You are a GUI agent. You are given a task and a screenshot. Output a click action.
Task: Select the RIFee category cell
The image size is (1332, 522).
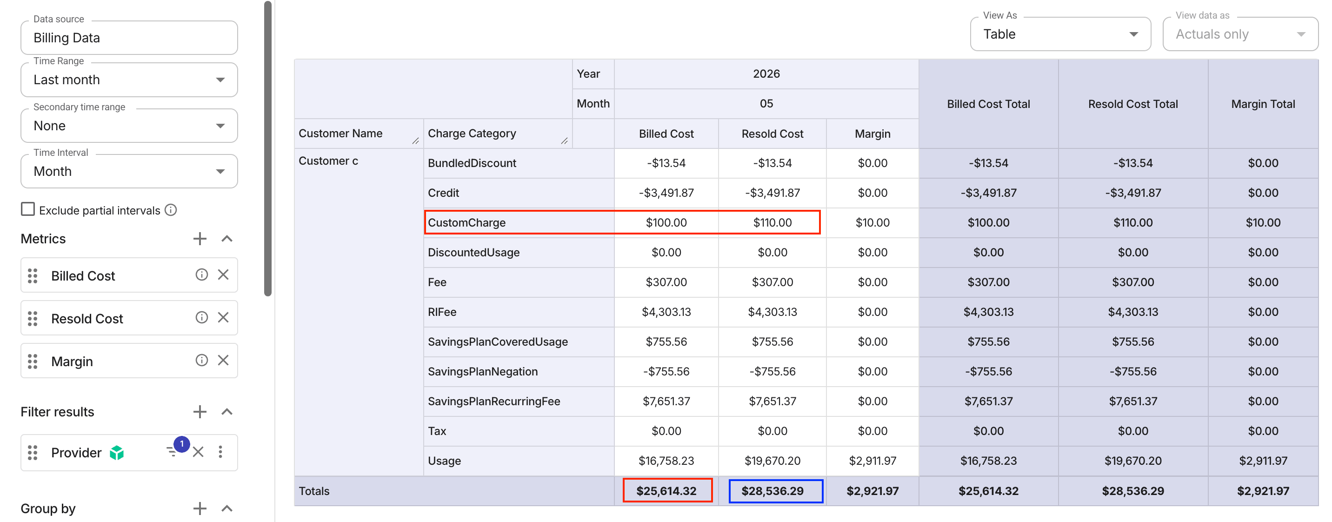(519, 312)
